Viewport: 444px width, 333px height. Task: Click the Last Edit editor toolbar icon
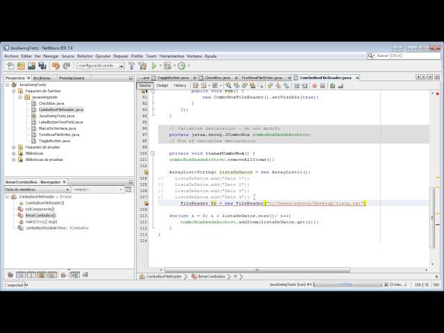[196, 85]
